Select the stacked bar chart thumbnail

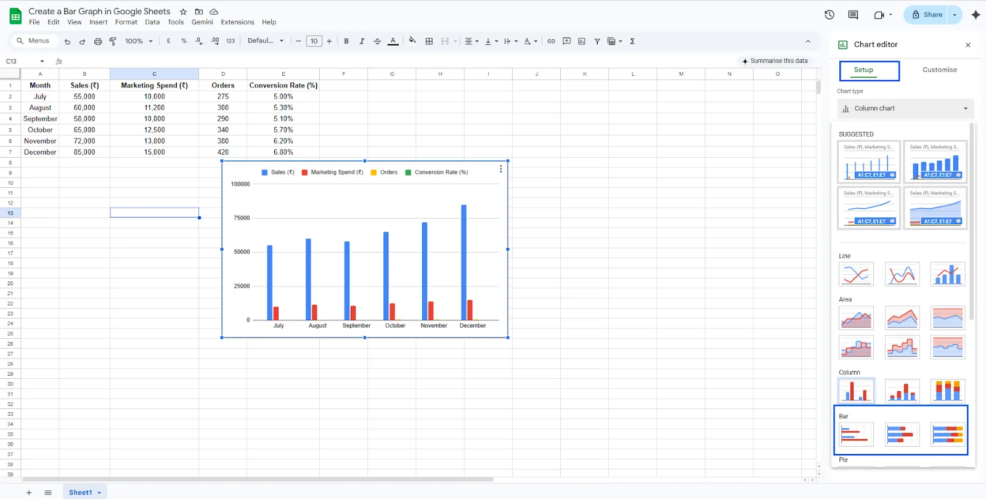click(x=902, y=434)
